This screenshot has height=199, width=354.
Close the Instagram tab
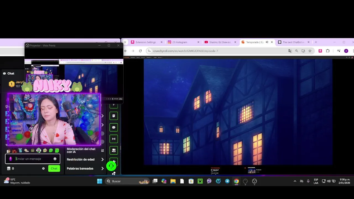pyautogui.click(x=198, y=42)
